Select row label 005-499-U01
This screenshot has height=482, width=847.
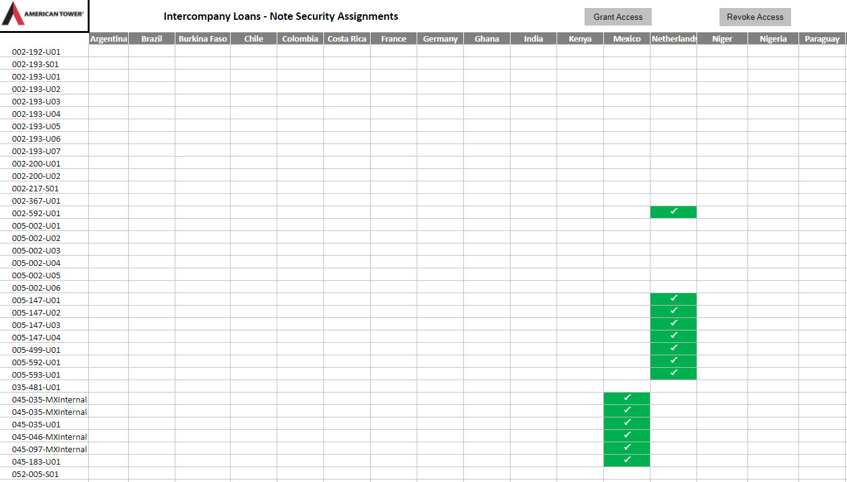point(36,350)
